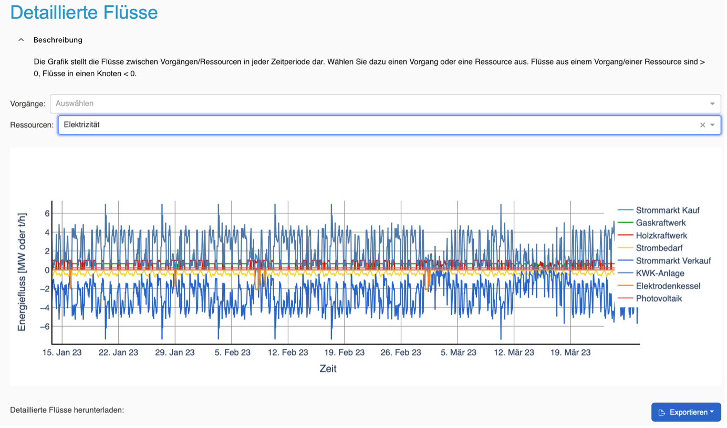Click the Zeit x-axis title
The image size is (727, 428).
point(328,369)
